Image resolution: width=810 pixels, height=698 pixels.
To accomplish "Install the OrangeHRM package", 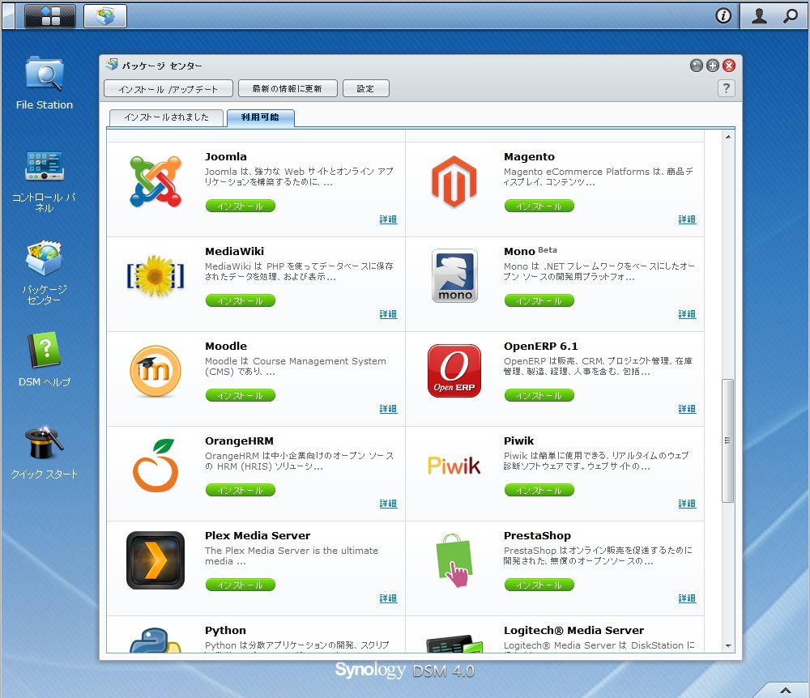I will [x=241, y=490].
